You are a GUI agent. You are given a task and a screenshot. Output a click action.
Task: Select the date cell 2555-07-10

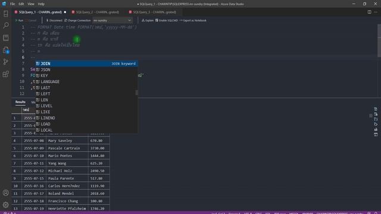pos(34,156)
